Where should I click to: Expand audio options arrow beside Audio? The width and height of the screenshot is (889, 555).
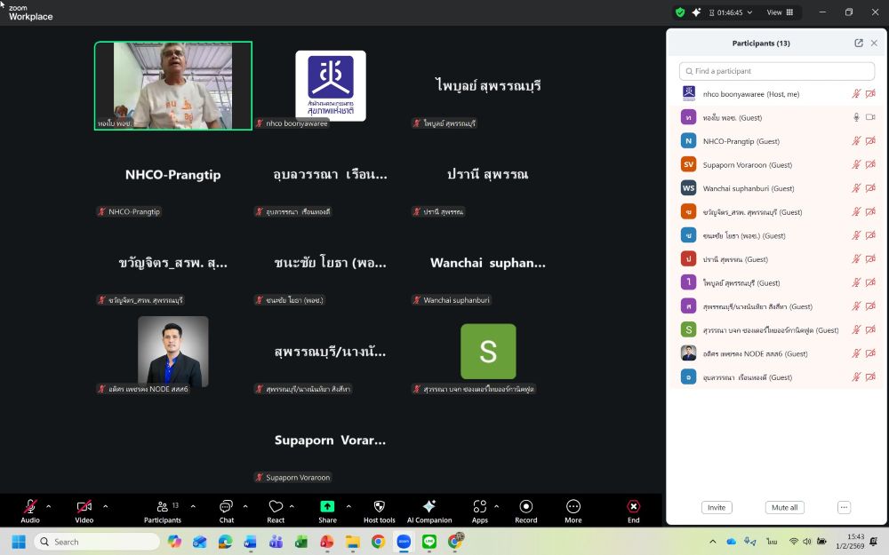[x=48, y=506]
